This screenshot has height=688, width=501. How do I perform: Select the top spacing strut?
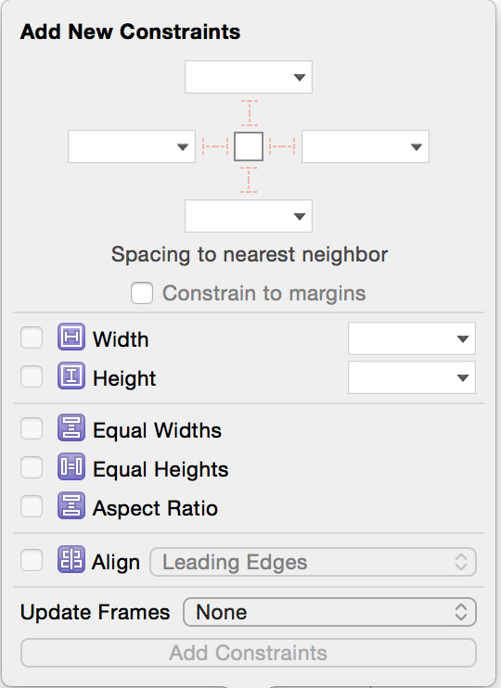point(249,113)
